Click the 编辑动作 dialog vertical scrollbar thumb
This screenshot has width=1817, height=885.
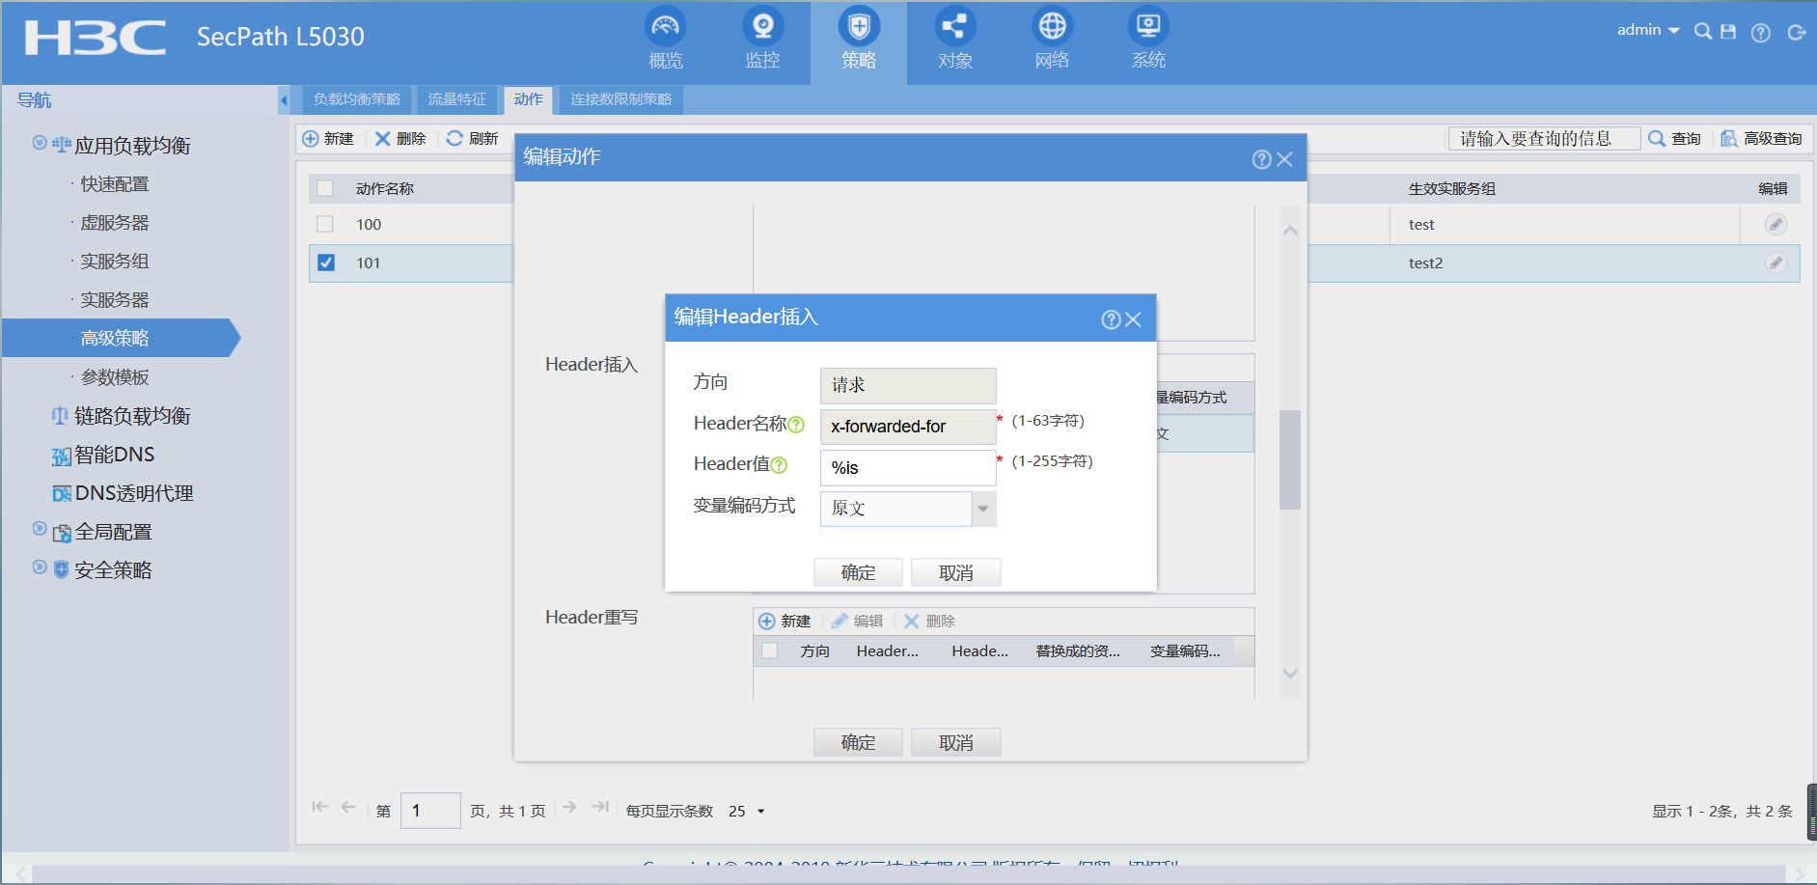pos(1290,459)
